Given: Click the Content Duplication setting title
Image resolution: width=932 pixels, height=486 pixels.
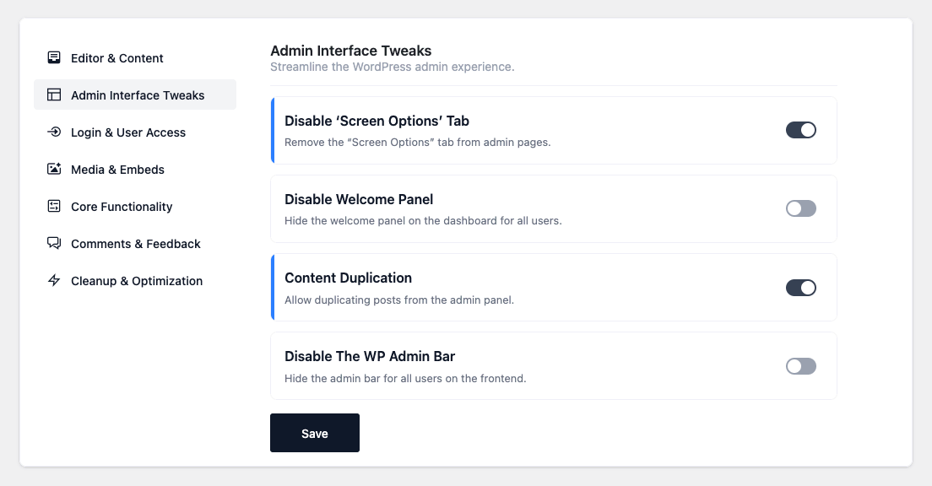Looking at the screenshot, I should [x=348, y=278].
